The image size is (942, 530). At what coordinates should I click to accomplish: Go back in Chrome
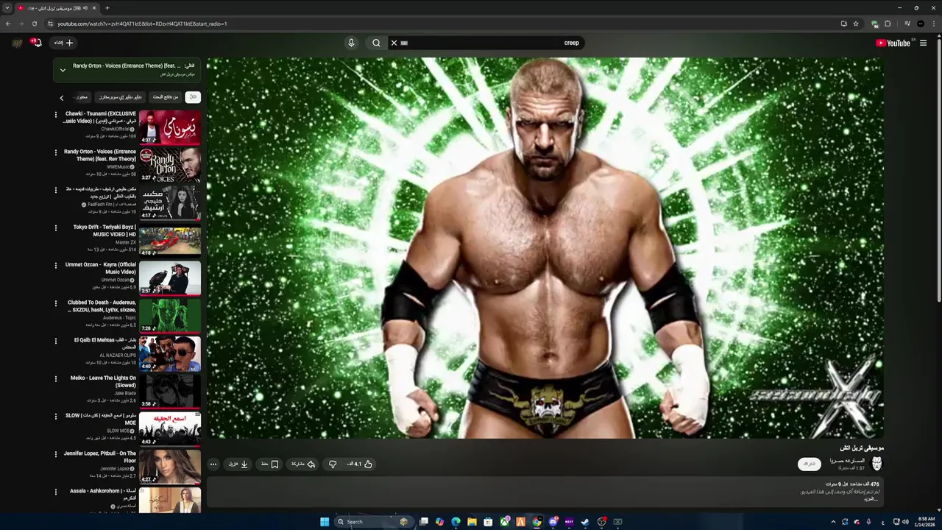(x=7, y=24)
